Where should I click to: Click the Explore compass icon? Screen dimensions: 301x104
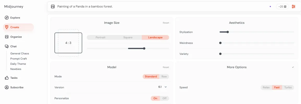click(7, 18)
